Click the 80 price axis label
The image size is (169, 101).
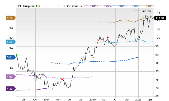157,71
